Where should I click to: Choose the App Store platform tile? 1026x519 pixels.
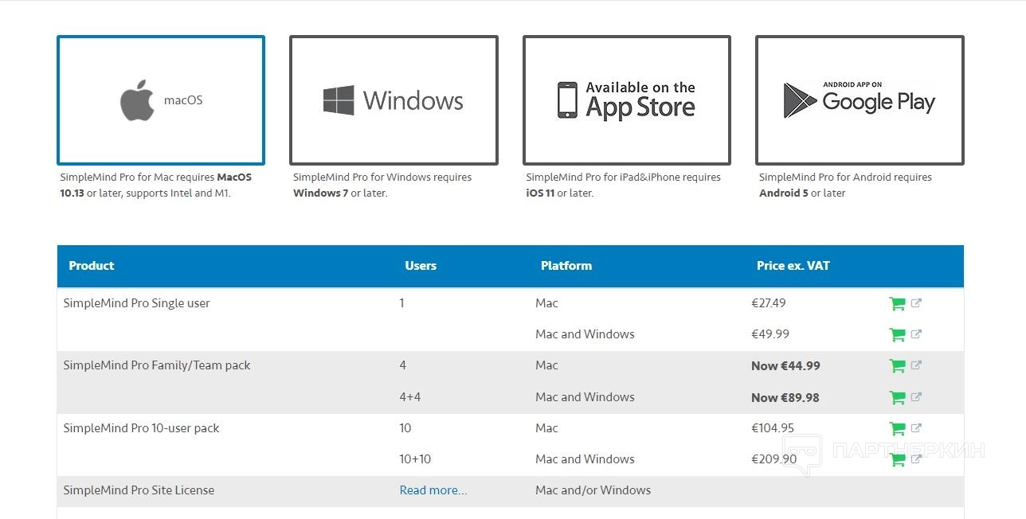[626, 100]
